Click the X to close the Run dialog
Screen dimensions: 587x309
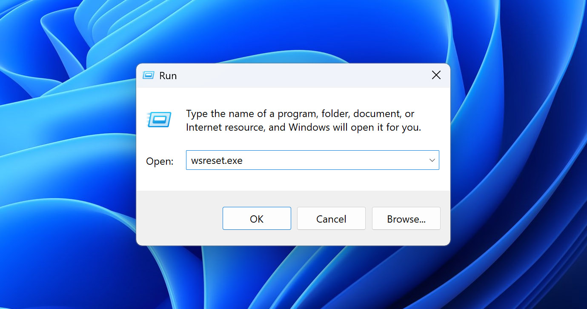[436, 74]
